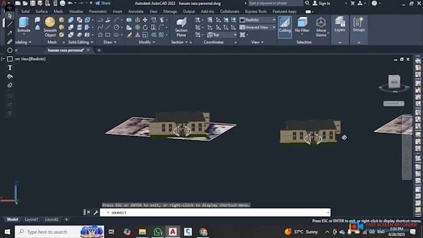The image size is (423, 238).
Task: Click the Plot printer icon
Action: 62,3
